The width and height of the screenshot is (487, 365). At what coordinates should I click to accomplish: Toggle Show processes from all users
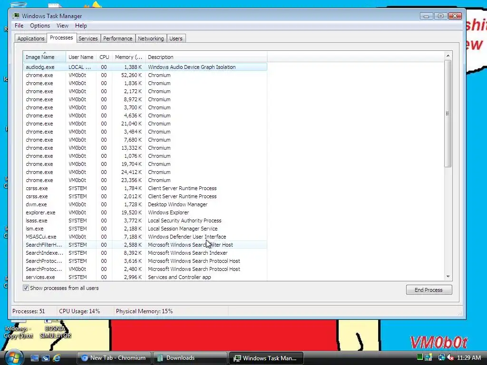coord(26,288)
